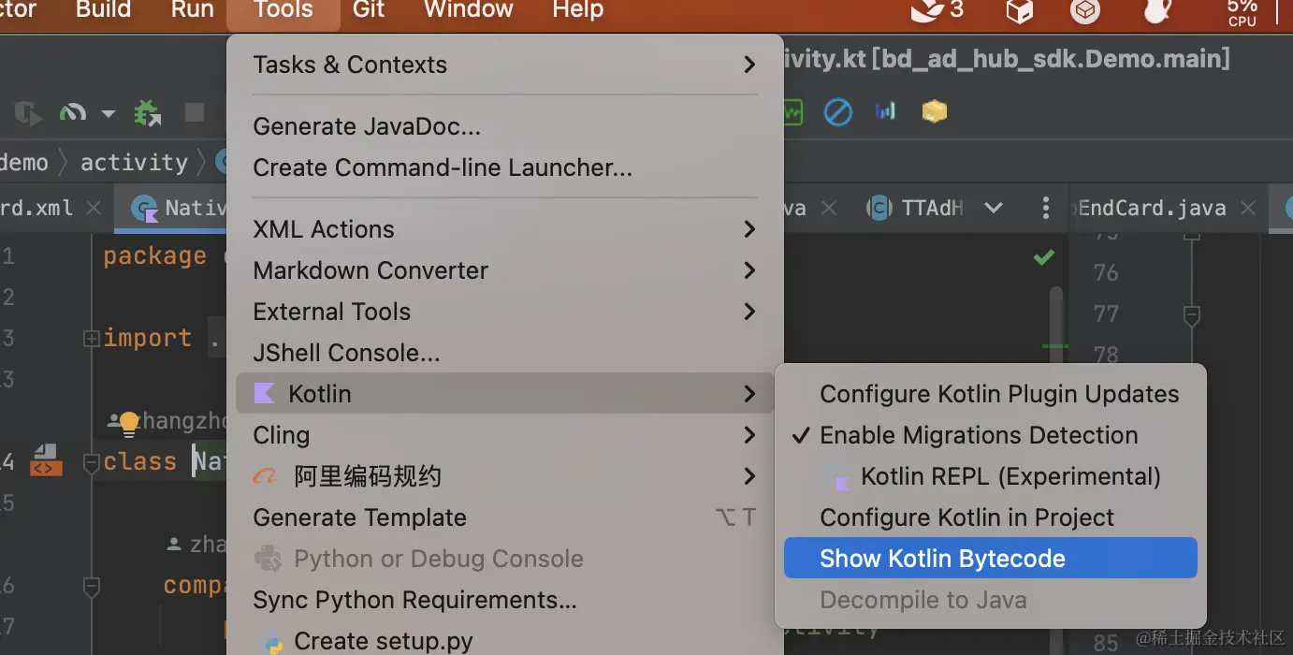Screen dimensions: 1293x655
Task: Click the activity breadcrumb segment
Action: point(135,162)
